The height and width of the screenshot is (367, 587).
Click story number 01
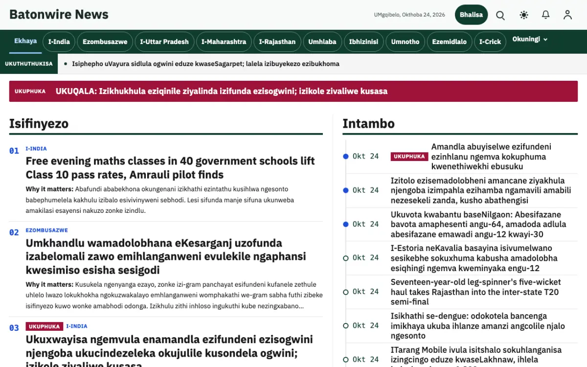tap(14, 151)
